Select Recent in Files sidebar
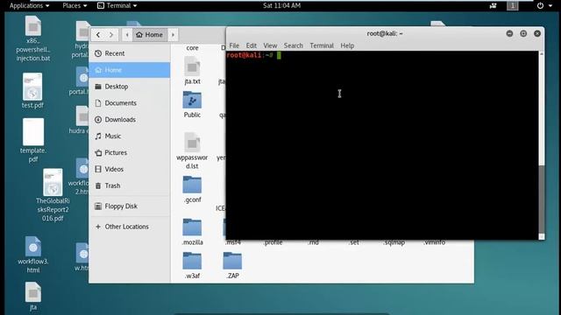This screenshot has width=561, height=315. pyautogui.click(x=130, y=53)
